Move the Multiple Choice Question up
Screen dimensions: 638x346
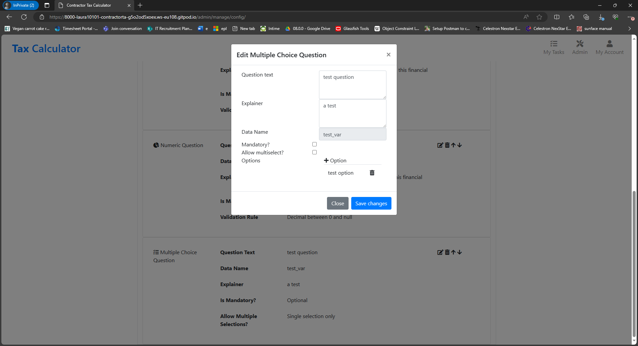pyautogui.click(x=453, y=252)
